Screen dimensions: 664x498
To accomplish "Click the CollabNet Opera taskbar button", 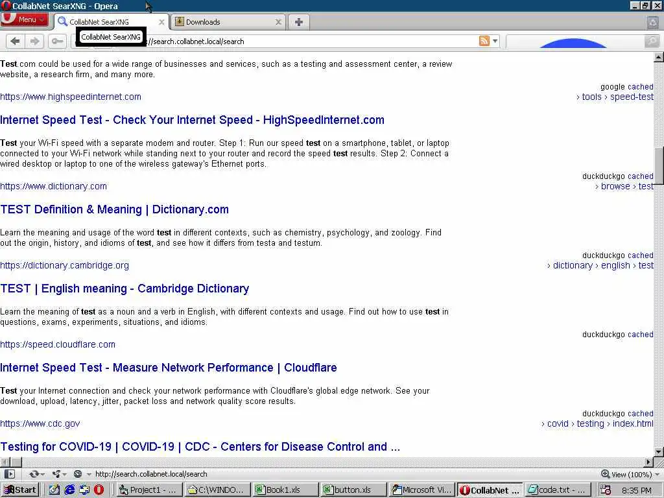I will [x=490, y=490].
